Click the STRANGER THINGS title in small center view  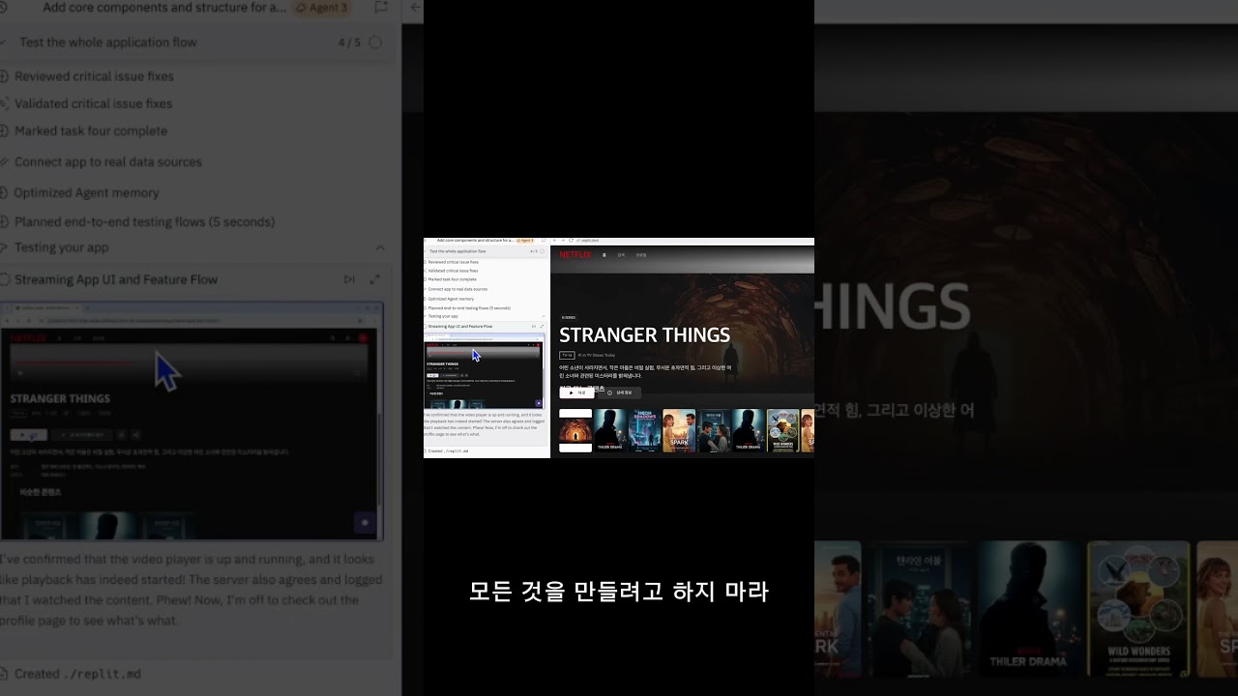pyautogui.click(x=644, y=335)
